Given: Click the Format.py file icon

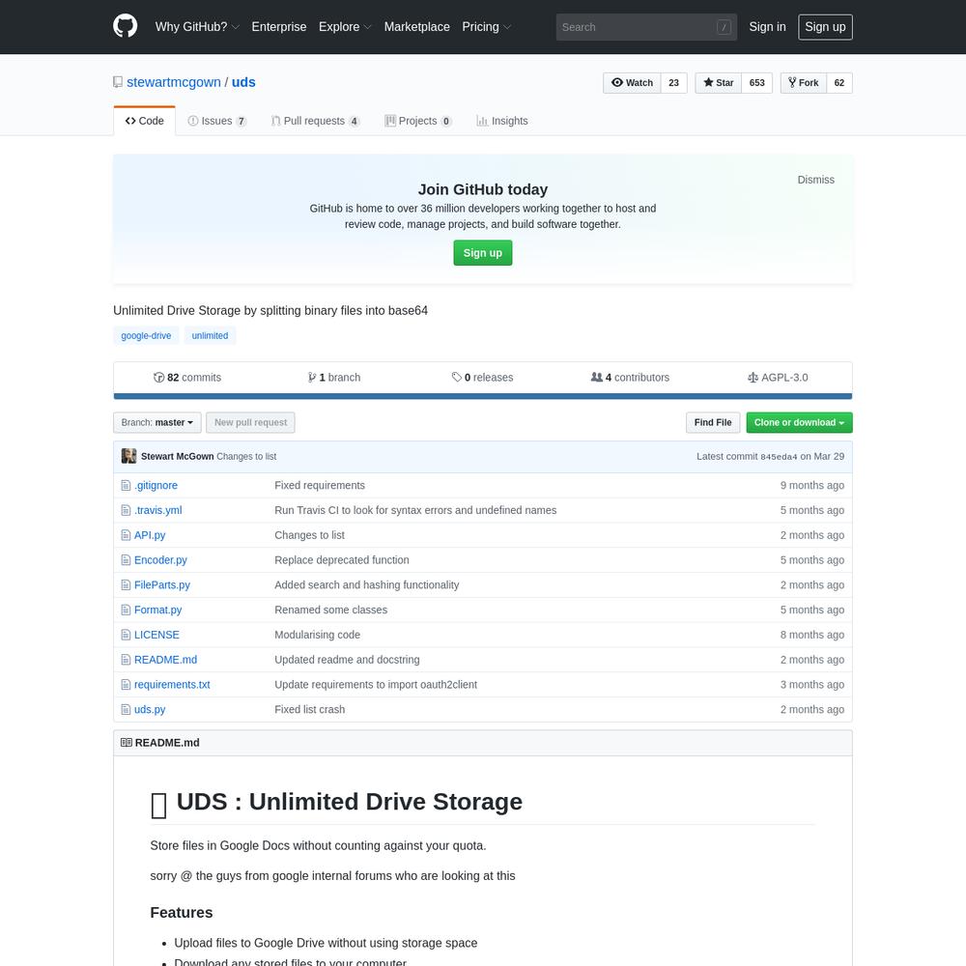Looking at the screenshot, I should pos(126,610).
